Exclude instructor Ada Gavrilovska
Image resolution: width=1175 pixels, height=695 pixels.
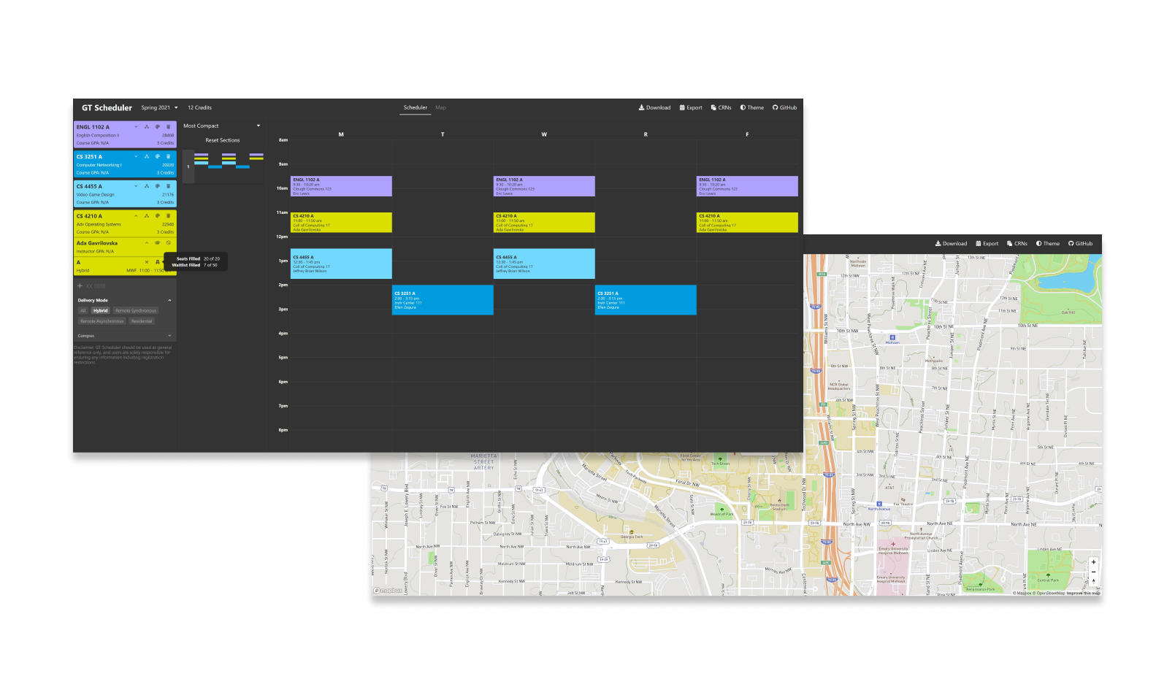tap(168, 243)
